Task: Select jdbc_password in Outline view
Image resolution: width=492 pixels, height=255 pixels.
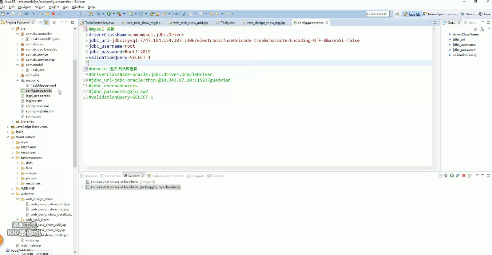Action: pos(462,50)
